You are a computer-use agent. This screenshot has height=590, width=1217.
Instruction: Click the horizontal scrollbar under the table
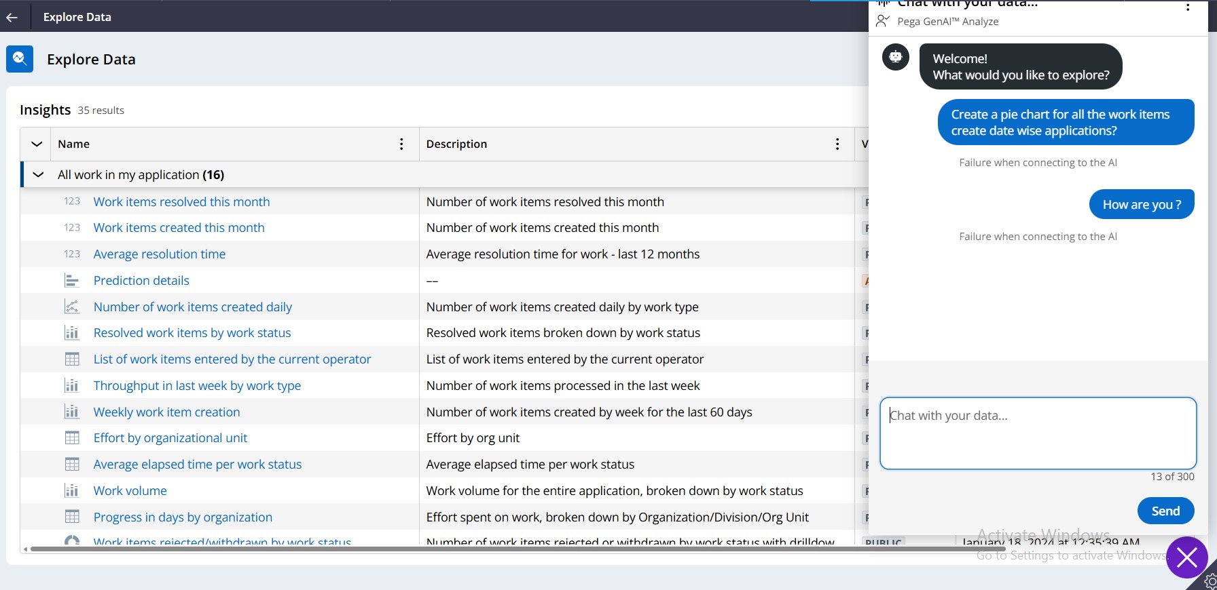pyautogui.click(x=475, y=549)
